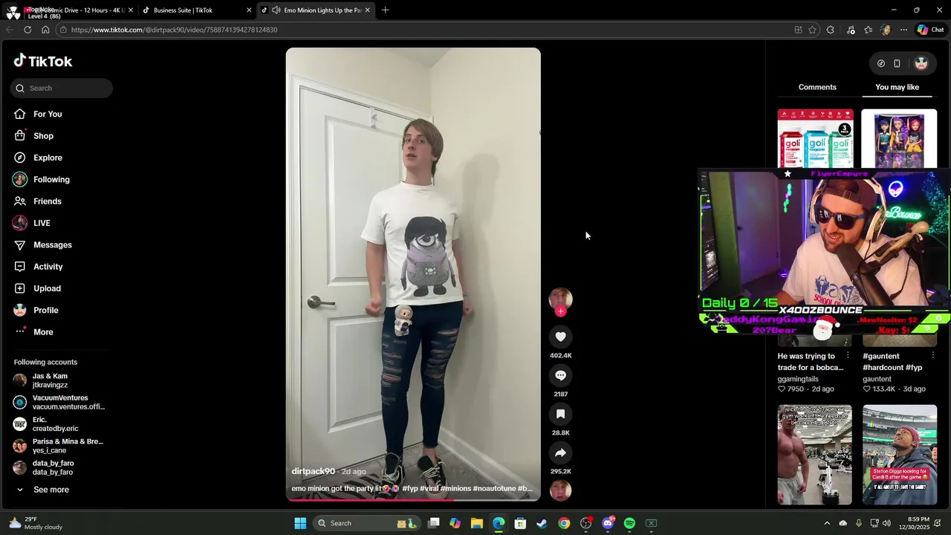Open the More menu in sidebar
The width and height of the screenshot is (951, 535).
43,332
